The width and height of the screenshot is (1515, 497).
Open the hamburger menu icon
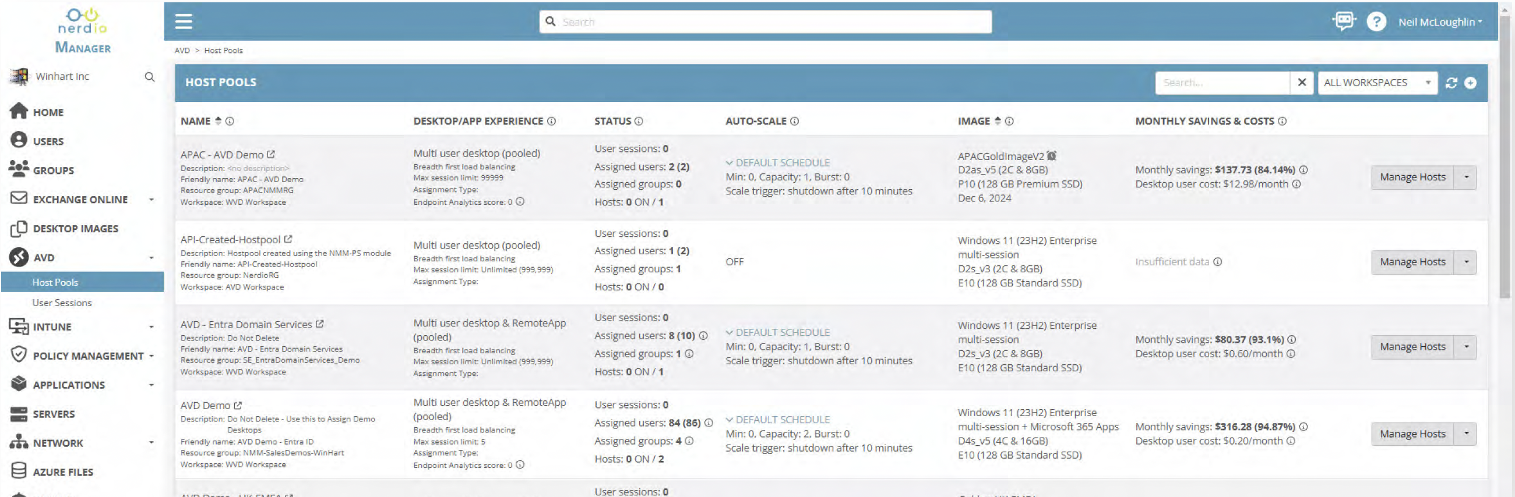pyautogui.click(x=184, y=22)
